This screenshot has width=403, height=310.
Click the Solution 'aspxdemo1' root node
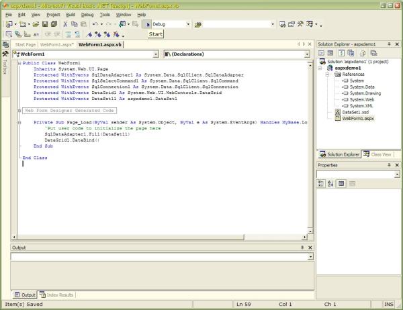pos(357,62)
